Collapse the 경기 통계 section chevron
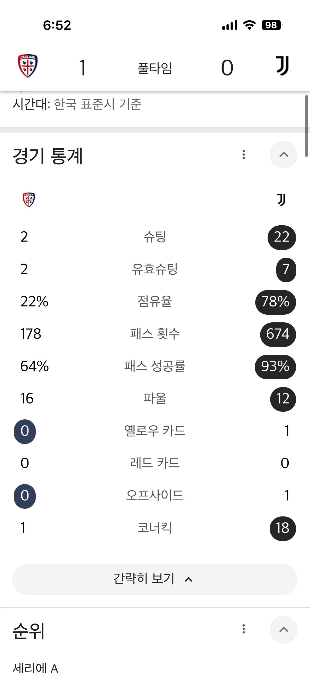This screenshot has width=310, height=673. pos(284,155)
